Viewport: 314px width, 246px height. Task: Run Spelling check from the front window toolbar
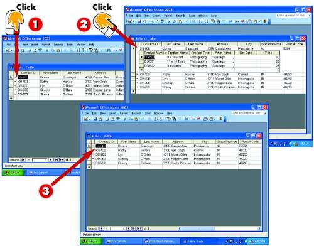(x=118, y=119)
